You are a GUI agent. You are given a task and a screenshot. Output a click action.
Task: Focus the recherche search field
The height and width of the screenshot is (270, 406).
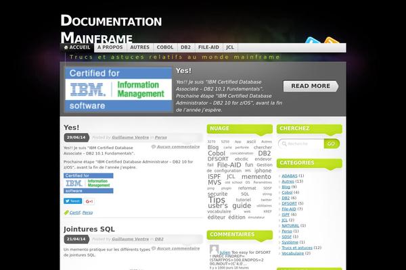pyautogui.click(x=302, y=144)
